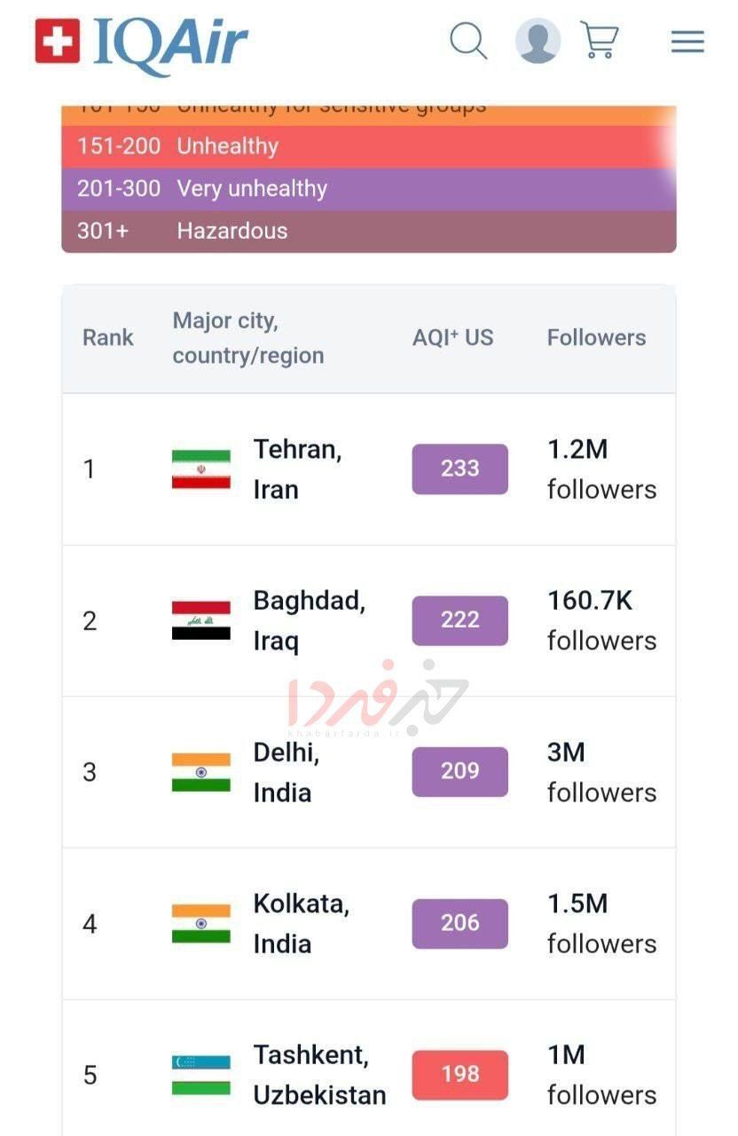Click the AQI⁺ US column header
Screen dimensions: 738x1136
[x=452, y=338]
